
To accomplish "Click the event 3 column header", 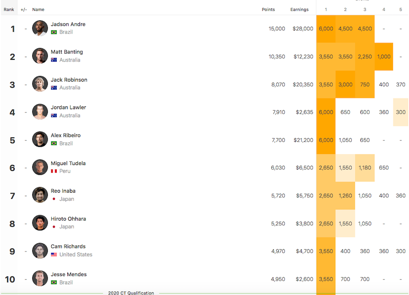I will [365, 10].
